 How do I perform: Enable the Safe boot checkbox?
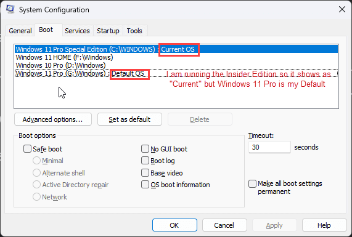click(x=27, y=148)
